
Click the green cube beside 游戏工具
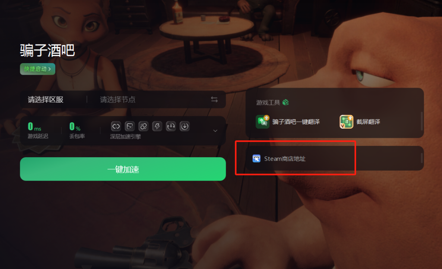click(x=286, y=102)
